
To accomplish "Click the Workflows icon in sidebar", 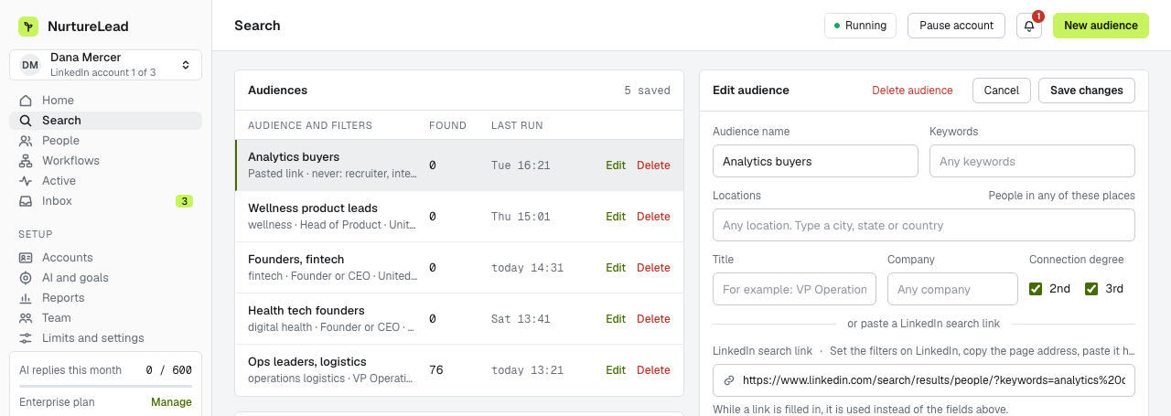I will (x=26, y=161).
